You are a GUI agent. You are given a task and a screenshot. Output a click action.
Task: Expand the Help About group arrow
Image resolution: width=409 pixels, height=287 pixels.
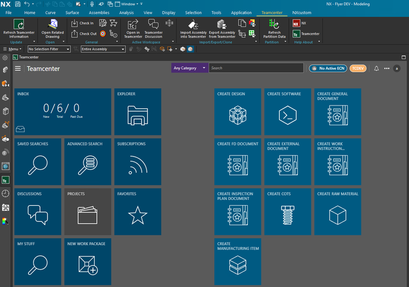coord(319,41)
